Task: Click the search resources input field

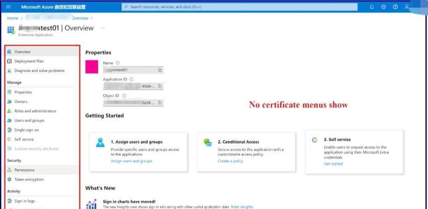Action: point(240,7)
